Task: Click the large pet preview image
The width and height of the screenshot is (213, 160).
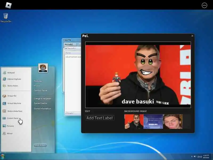Action: point(138,75)
